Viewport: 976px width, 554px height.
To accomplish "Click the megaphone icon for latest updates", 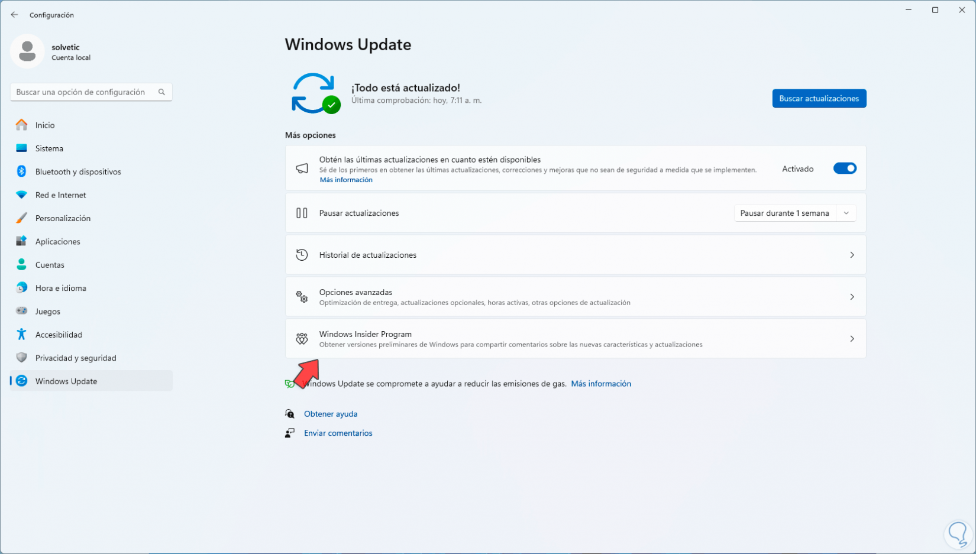I will tap(302, 169).
